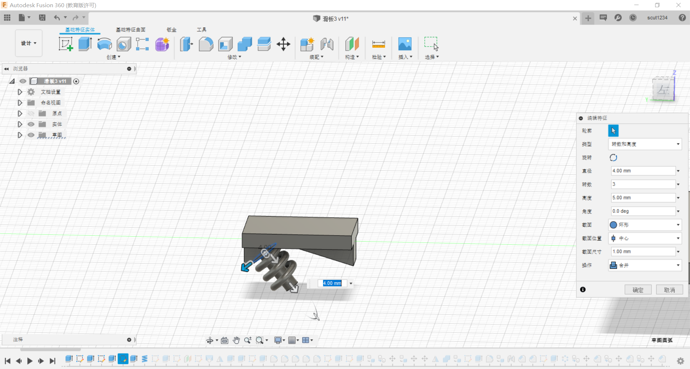Select the New Component icon
690x369 pixels.
tap(307, 44)
